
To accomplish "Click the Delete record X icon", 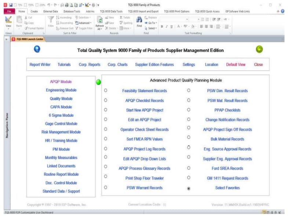I will click(106, 28).
